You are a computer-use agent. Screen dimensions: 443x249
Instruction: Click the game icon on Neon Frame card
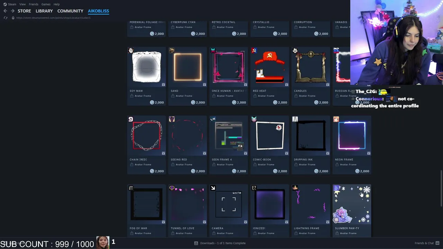336,119
